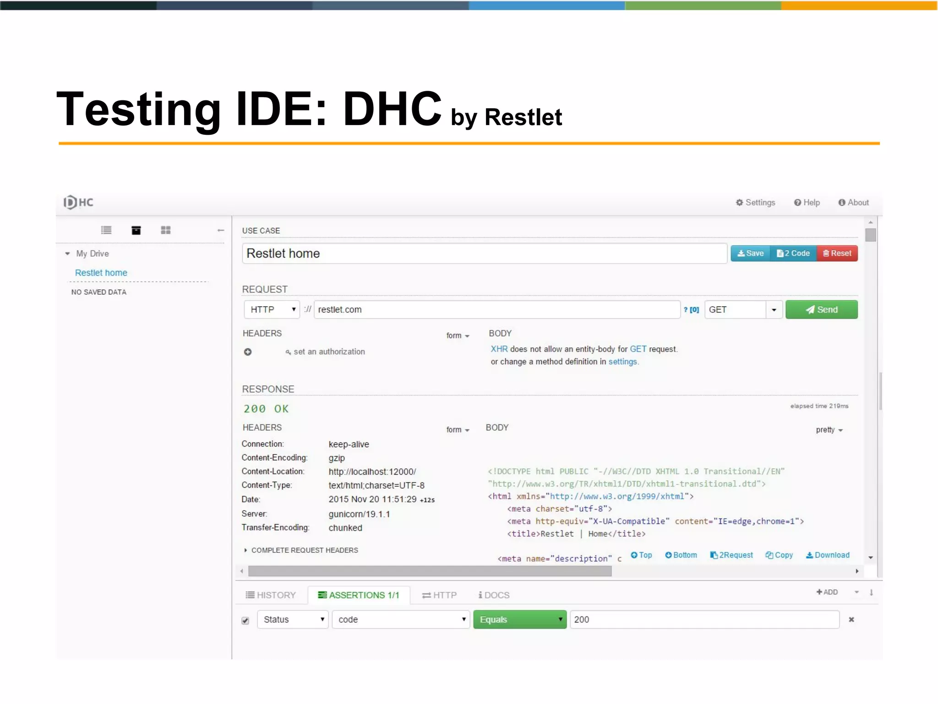Open the Docs tab
Viewport: 938px width, 704px height.
[x=494, y=595]
